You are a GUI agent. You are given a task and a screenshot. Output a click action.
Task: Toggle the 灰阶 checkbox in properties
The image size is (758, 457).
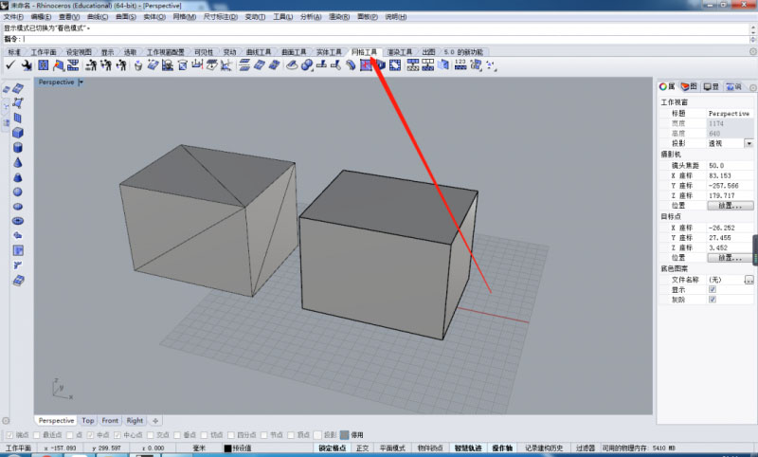click(x=713, y=299)
